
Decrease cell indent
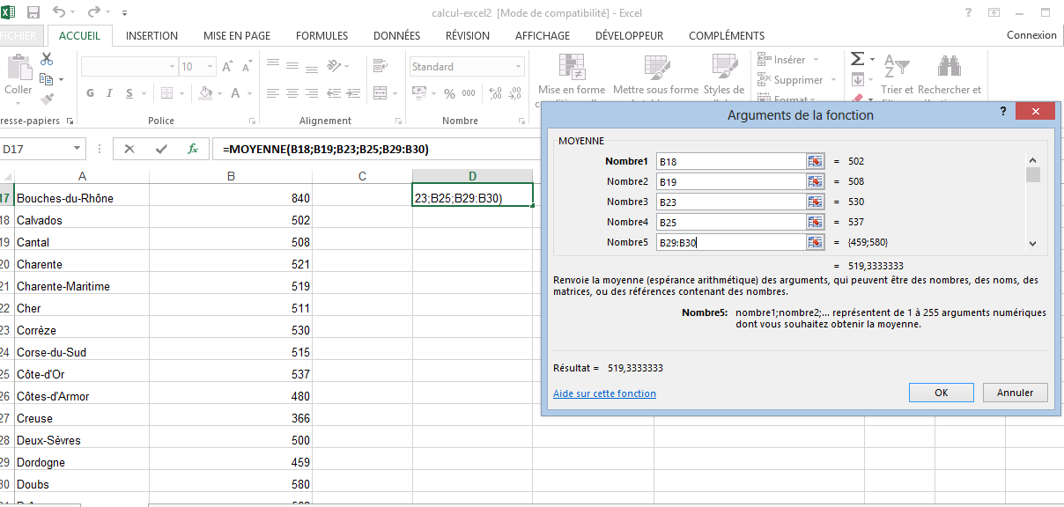[333, 93]
